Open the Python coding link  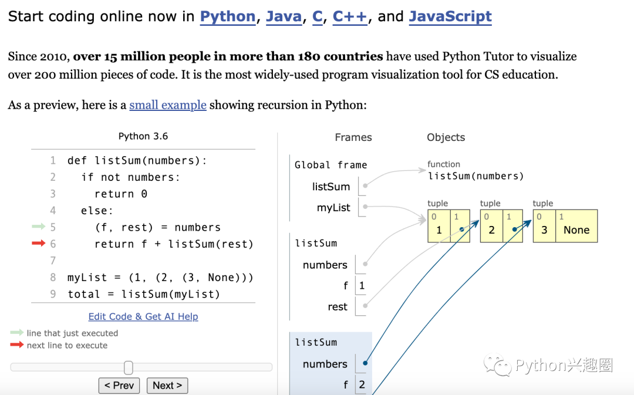[x=228, y=16]
